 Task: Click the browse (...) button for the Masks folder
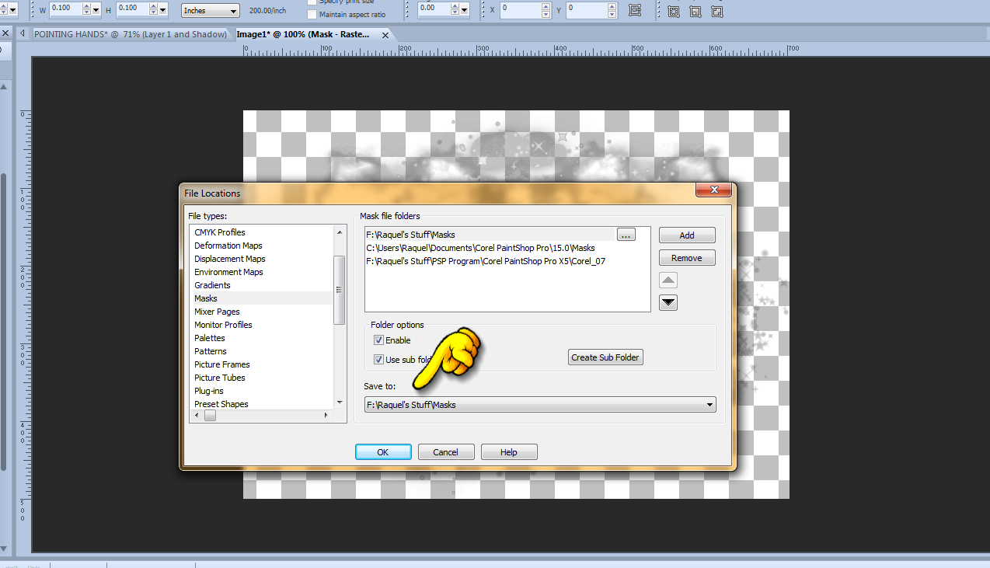(626, 234)
